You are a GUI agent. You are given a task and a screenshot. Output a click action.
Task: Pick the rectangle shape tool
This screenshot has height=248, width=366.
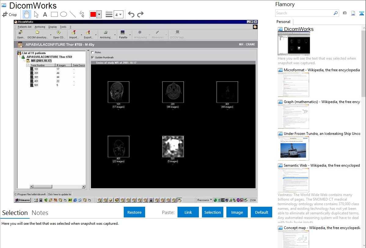point(54,14)
